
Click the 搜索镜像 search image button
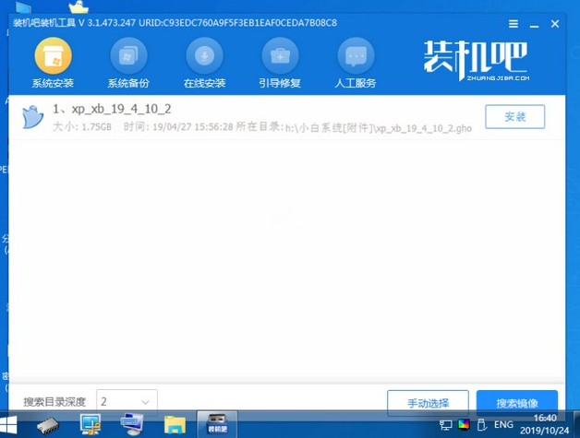pyautogui.click(x=517, y=402)
